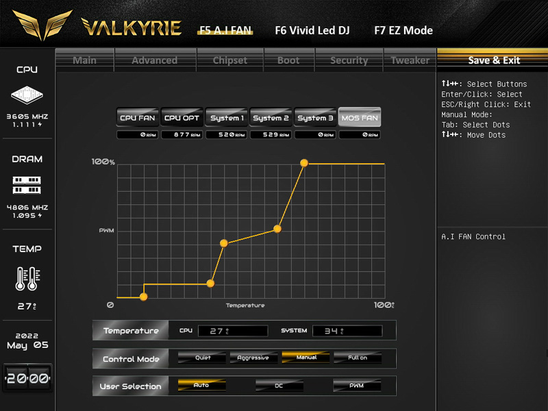Click the 2022 year text
This screenshot has height=411, width=548.
point(27,336)
